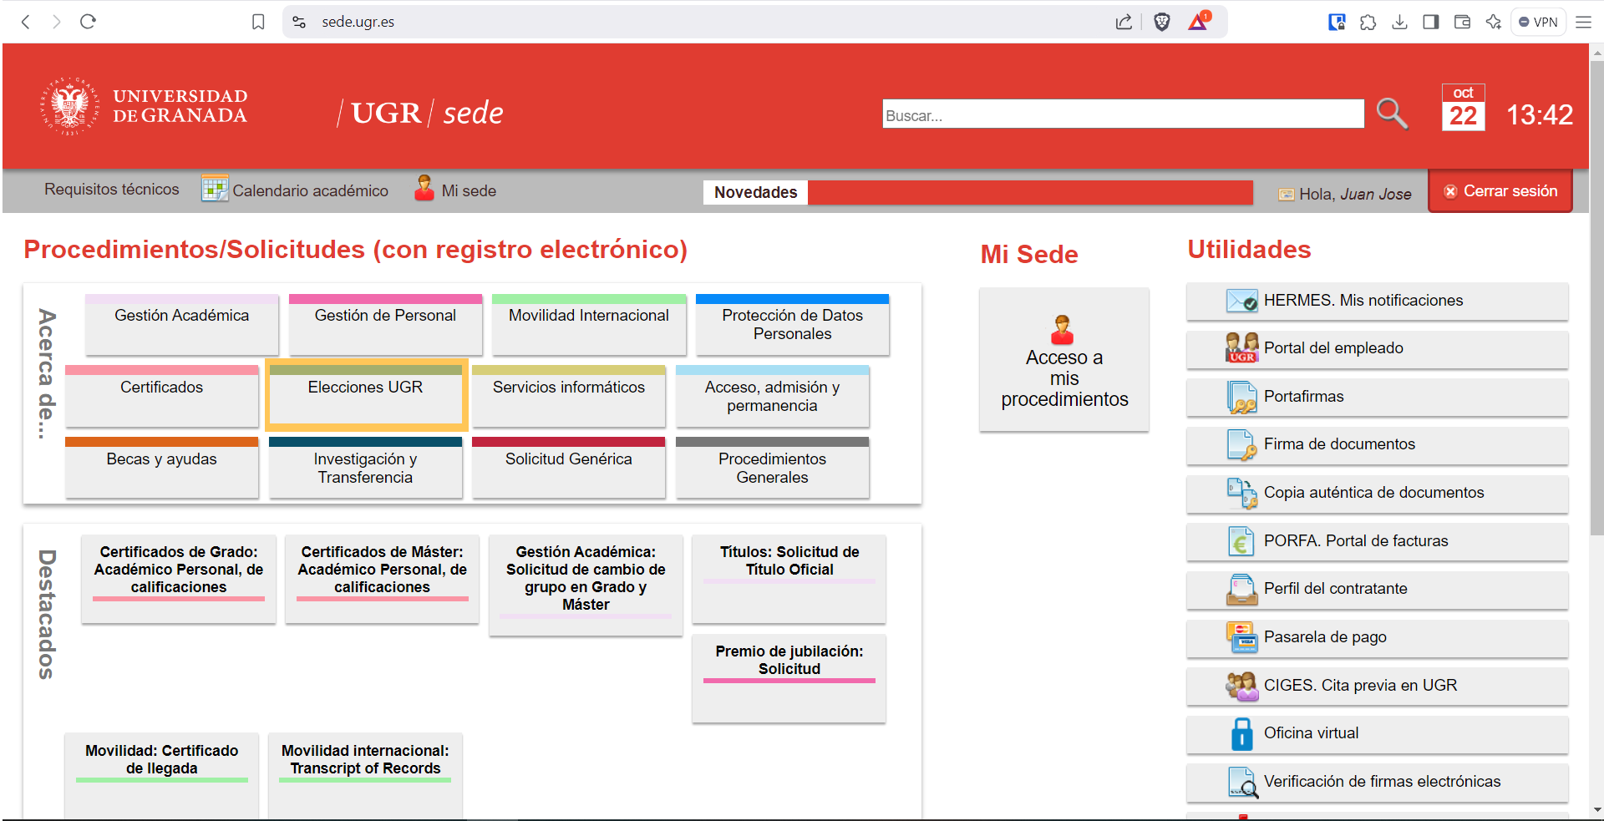Click the Portafirmas document key icon
The image size is (1604, 821).
(x=1241, y=397)
